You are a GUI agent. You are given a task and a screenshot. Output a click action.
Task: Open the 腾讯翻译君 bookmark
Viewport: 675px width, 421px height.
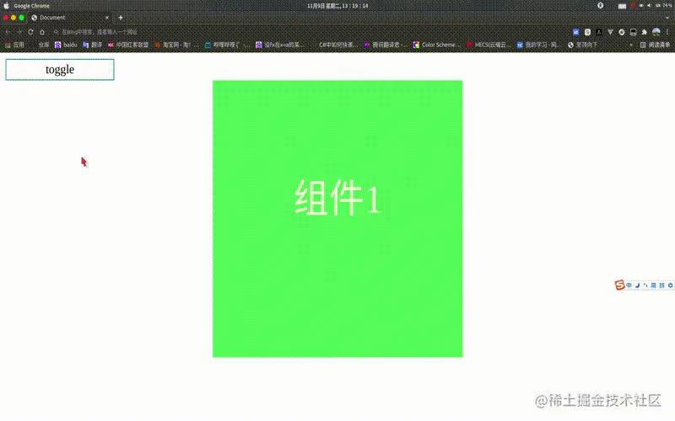386,45
